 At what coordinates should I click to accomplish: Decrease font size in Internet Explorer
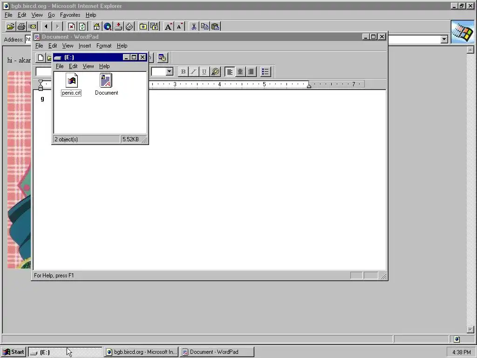[179, 27]
